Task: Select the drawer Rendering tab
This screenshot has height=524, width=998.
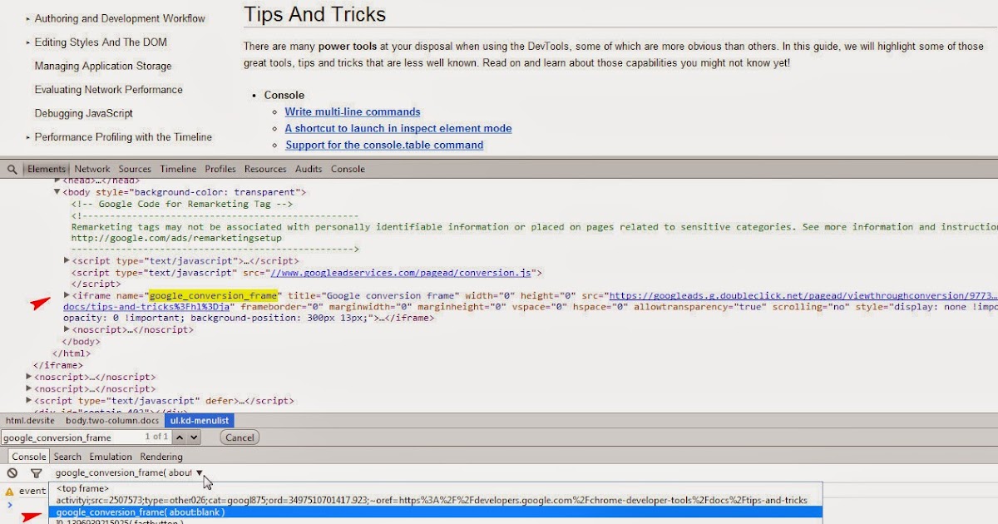Action: [x=161, y=457]
